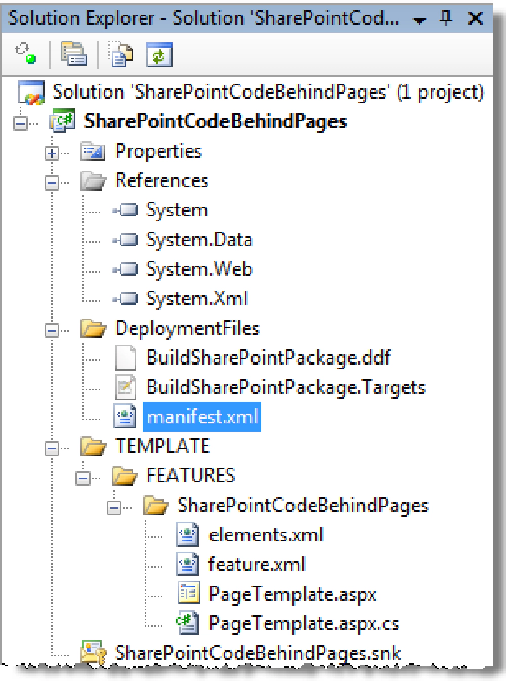Click the C# project icon beside SharePointCodeBehindPages
Screen dimensions: 506x681
tap(62, 121)
